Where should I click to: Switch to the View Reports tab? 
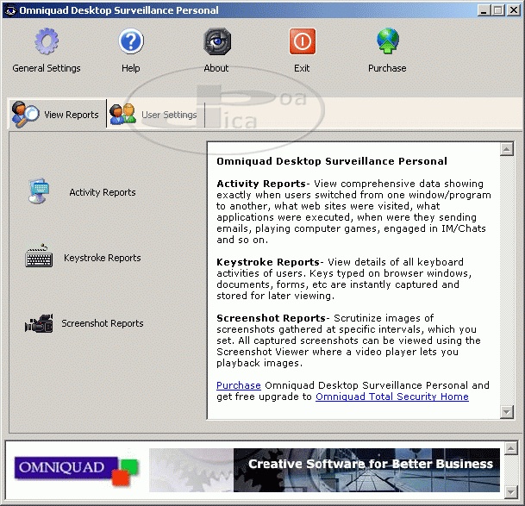[57, 114]
